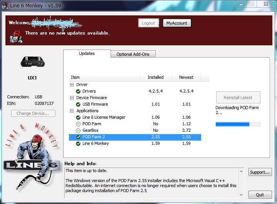277x204 pixels.
Task: Select the Line 6 Monkey row
Action: point(135,144)
